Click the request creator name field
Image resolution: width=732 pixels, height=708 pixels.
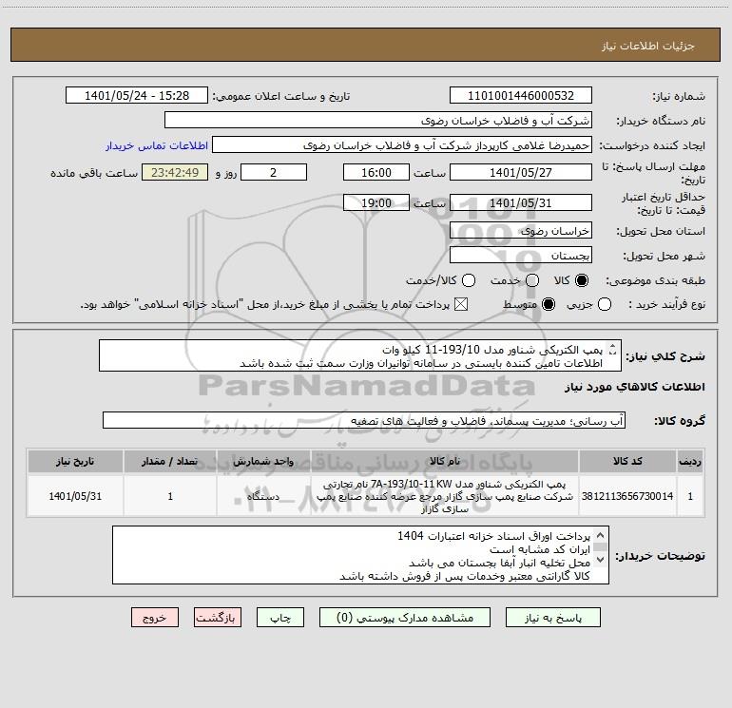[402, 145]
